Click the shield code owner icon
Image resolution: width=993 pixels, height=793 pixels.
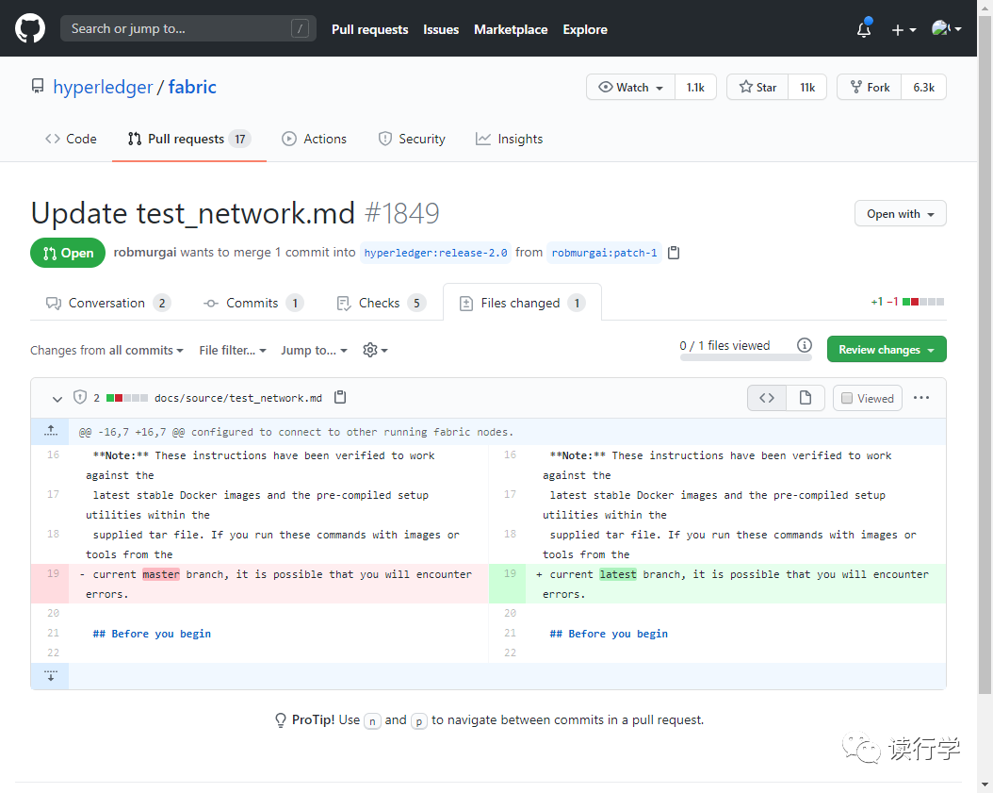tap(80, 397)
